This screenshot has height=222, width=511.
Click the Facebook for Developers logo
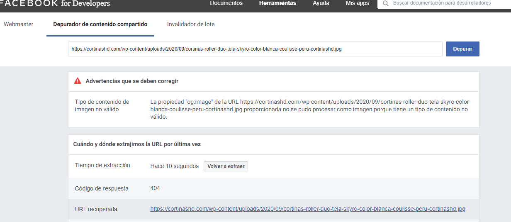click(x=55, y=3)
